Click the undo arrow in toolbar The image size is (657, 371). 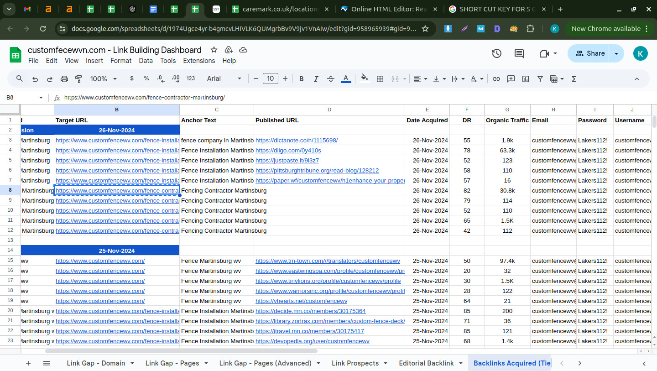(35, 78)
